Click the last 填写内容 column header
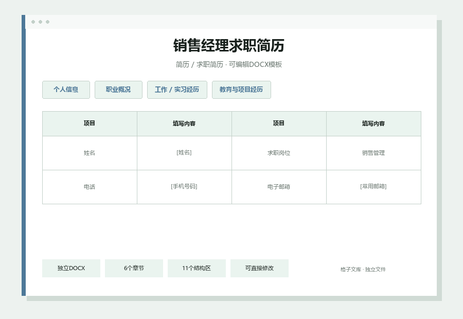Viewport: 463px width, 319px height. coord(373,124)
